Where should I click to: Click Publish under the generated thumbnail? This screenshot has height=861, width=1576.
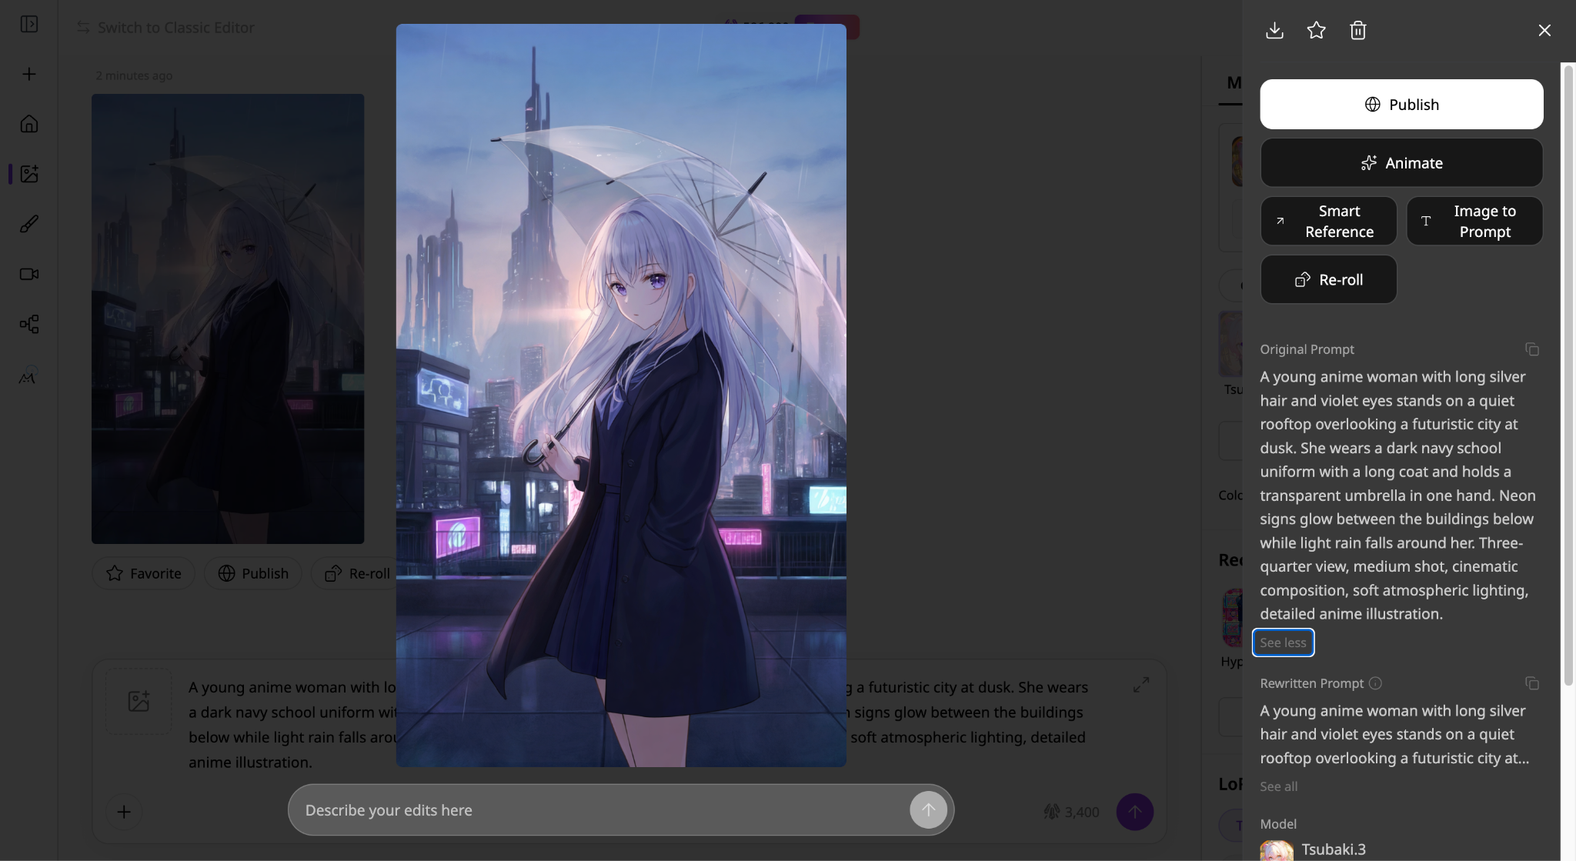tap(252, 573)
